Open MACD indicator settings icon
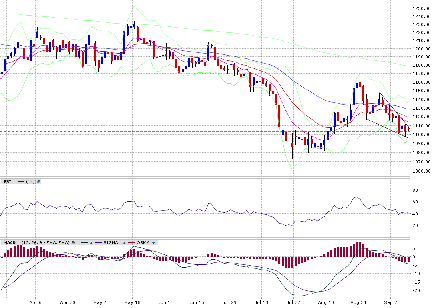 pos(73,243)
